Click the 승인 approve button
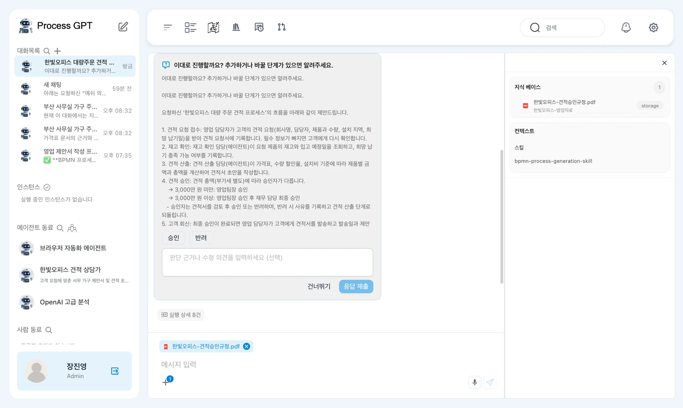The width and height of the screenshot is (683, 408). coord(173,238)
